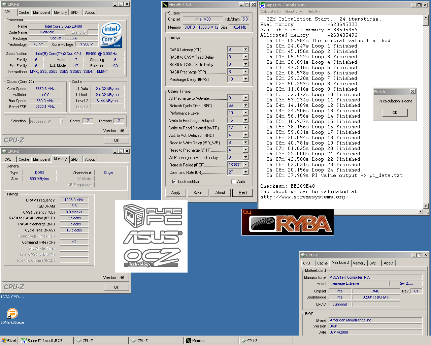This screenshot has width=431, height=345.
Task: Click OK in the top CPU-Z CPU window
Action: pos(117,140)
